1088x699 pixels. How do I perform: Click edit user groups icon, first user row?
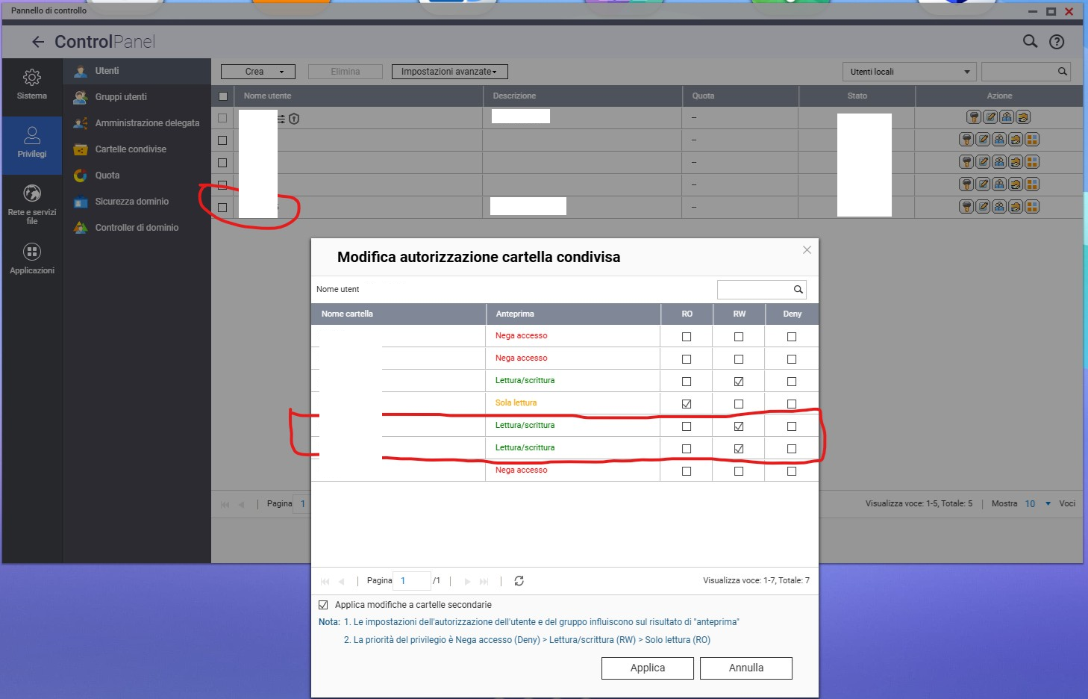click(x=1007, y=117)
